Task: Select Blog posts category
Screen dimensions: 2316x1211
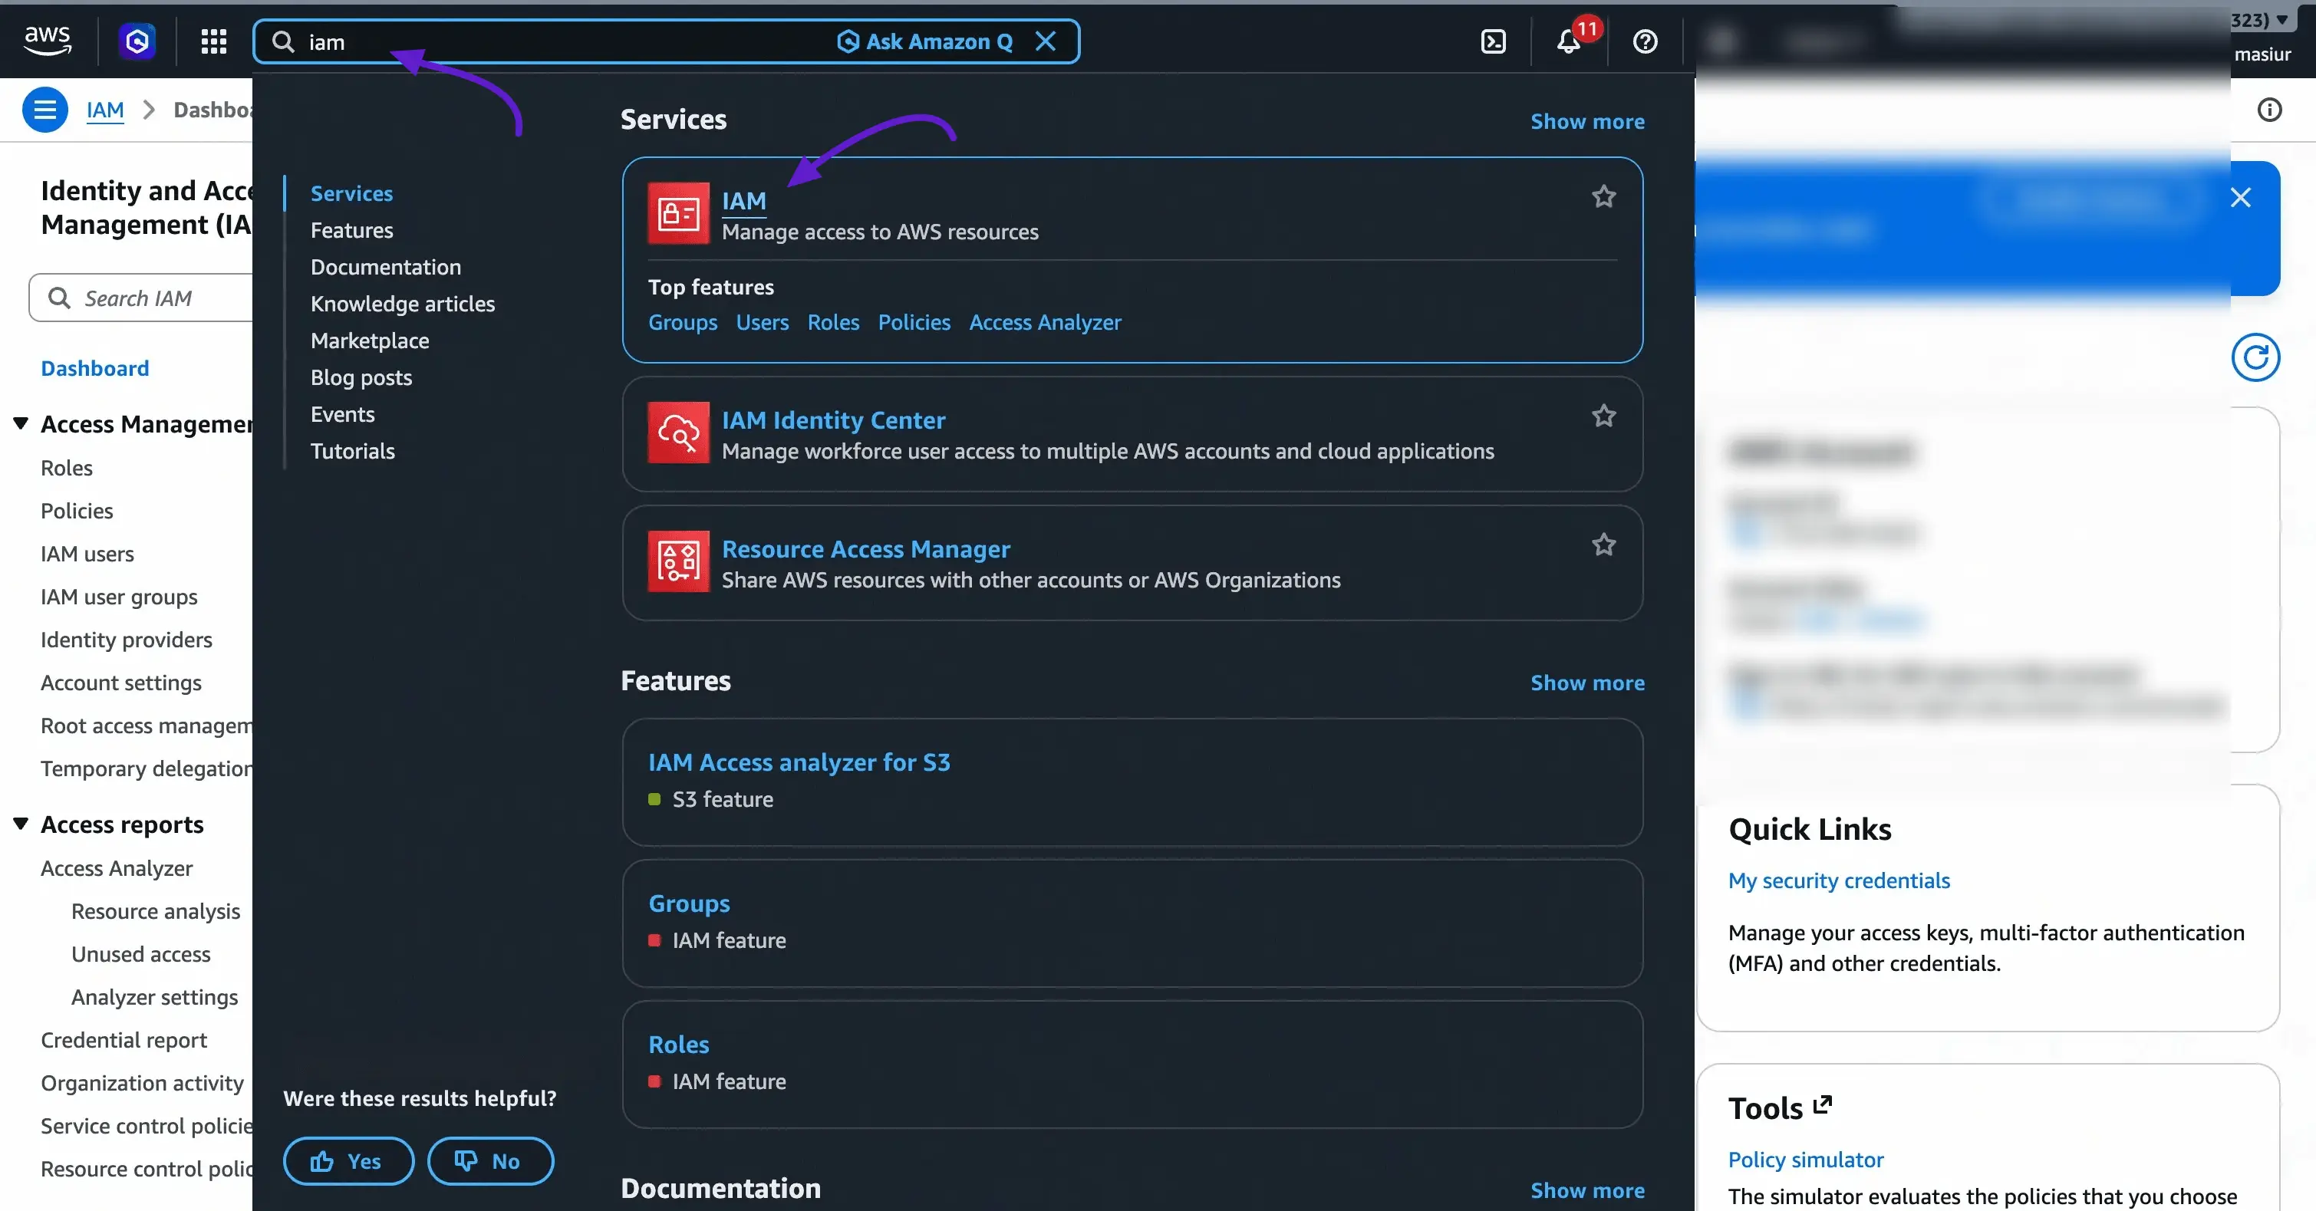Action: (361, 377)
